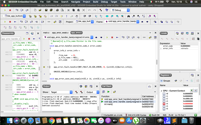
Task: Click the Locals panel horizontal scrollbar
Action: (x=178, y=70)
